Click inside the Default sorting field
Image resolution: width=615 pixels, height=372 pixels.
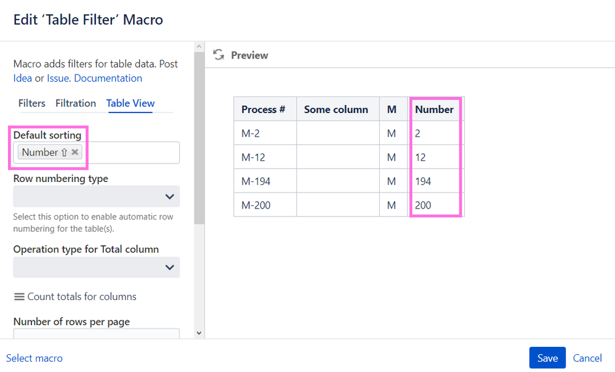tap(129, 152)
